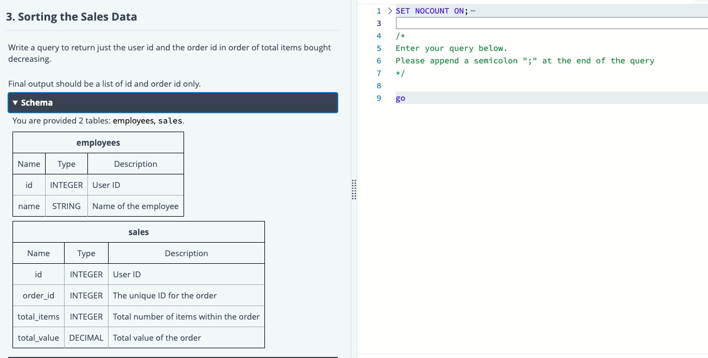
Task: Click line number 9 in the editor
Action: coord(378,98)
